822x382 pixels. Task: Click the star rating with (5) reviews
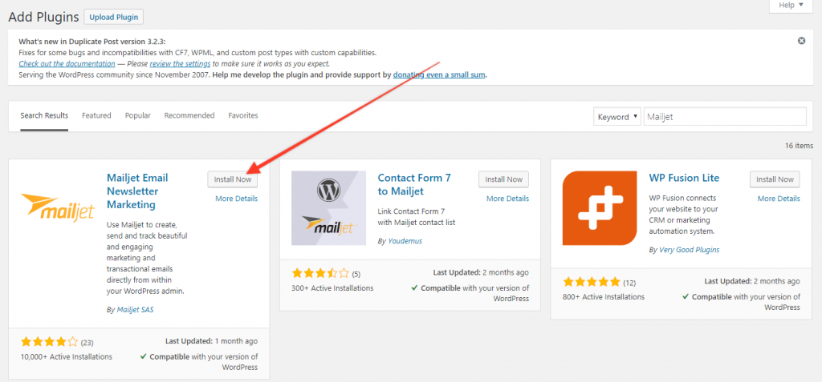(320, 273)
